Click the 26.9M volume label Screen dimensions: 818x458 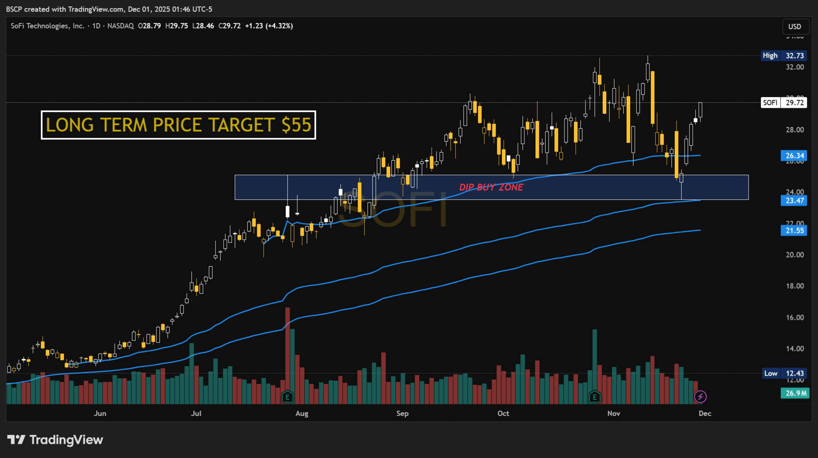pos(795,393)
